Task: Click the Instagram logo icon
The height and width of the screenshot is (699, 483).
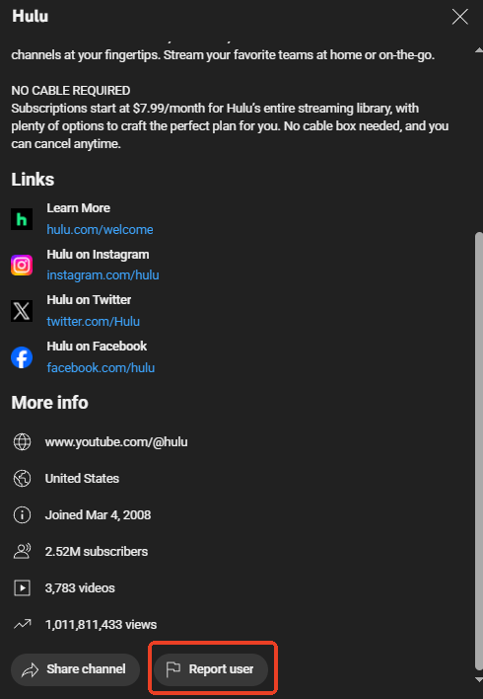Action: 22,266
